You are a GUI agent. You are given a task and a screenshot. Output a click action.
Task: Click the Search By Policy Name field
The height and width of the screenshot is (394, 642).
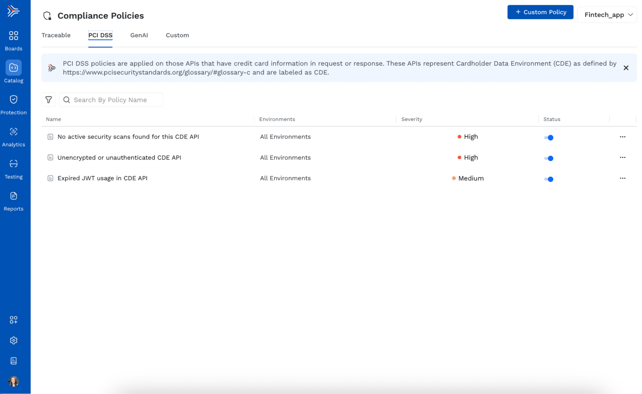(116, 100)
